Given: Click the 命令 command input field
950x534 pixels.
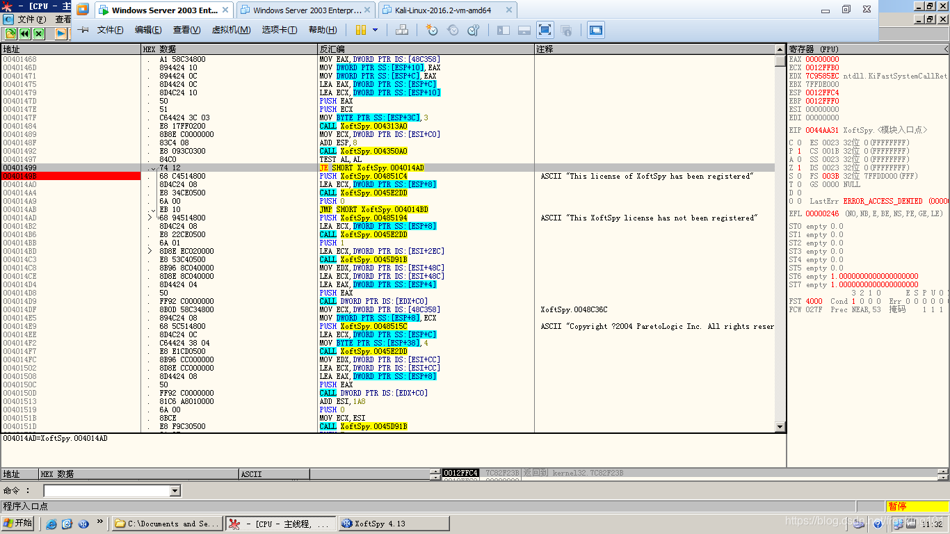Looking at the screenshot, I should click(x=106, y=491).
